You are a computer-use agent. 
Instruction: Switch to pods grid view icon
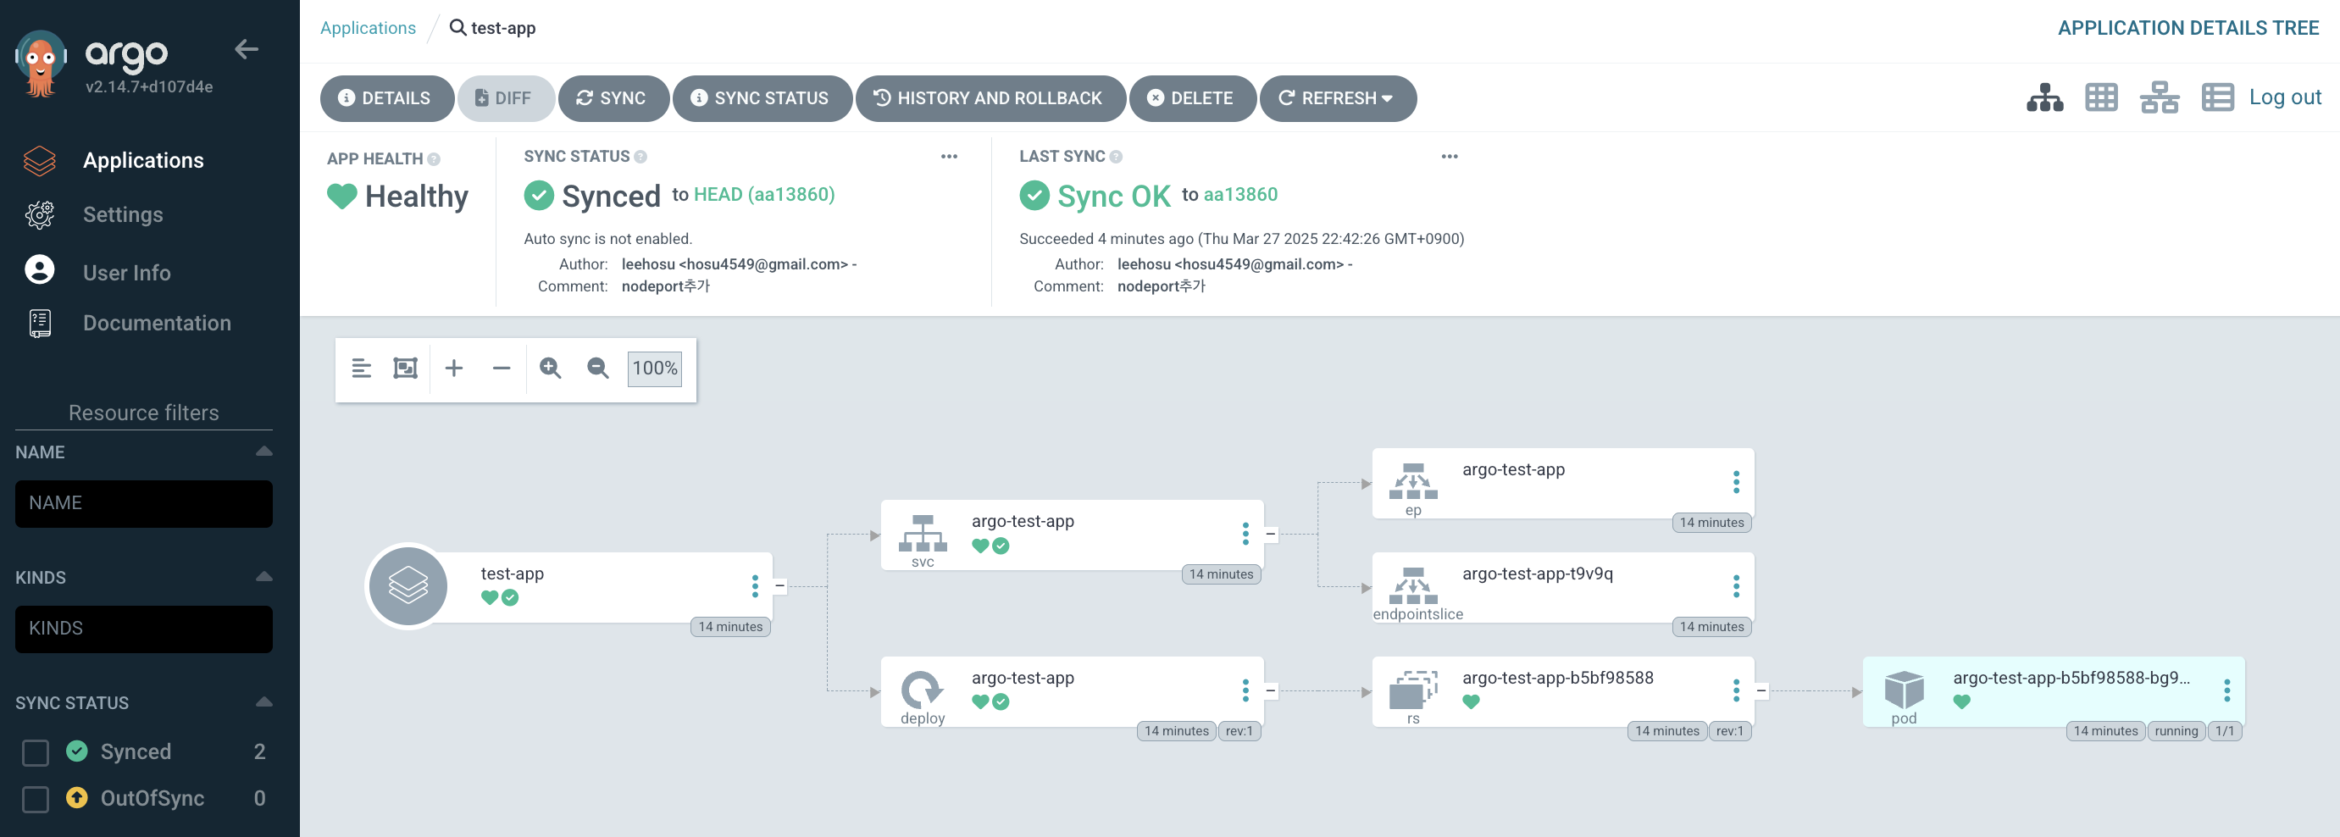[2100, 97]
